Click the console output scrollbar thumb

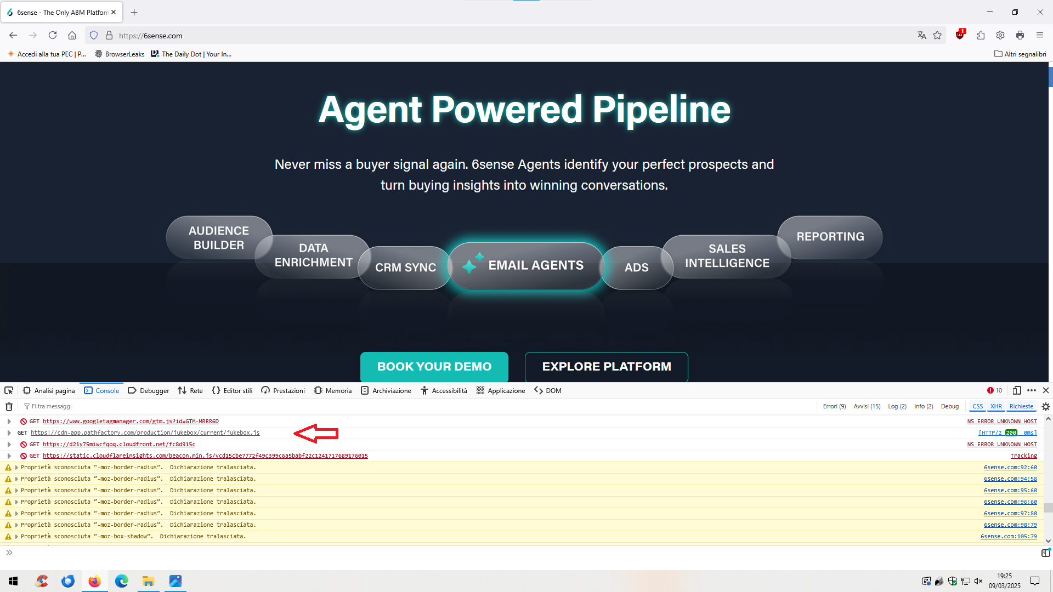(1048, 508)
